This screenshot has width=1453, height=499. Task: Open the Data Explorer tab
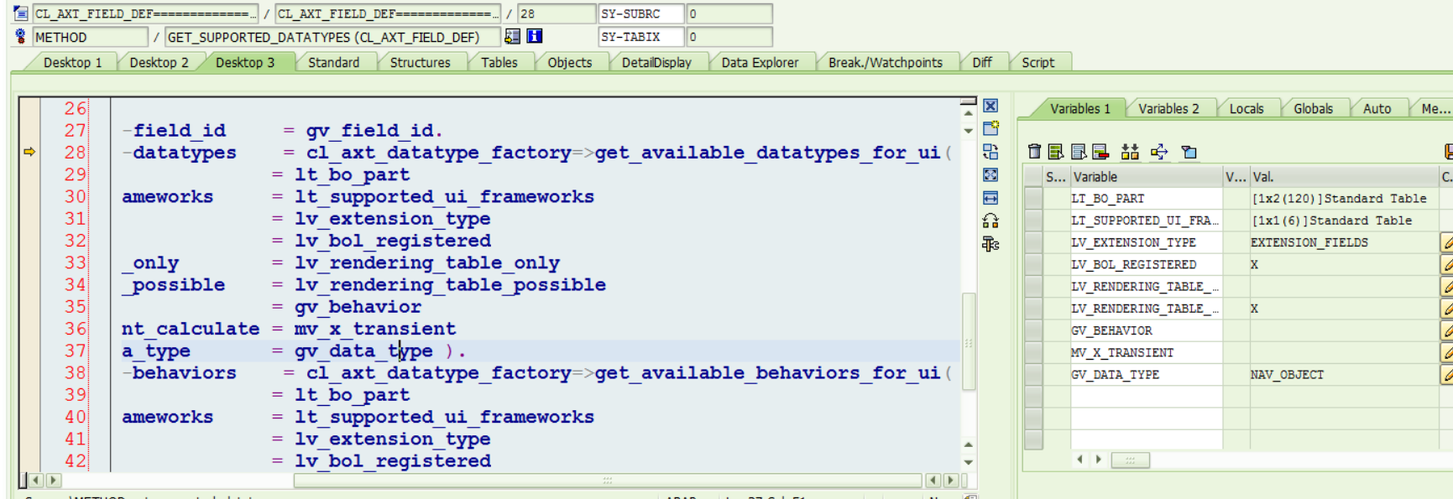pos(760,62)
